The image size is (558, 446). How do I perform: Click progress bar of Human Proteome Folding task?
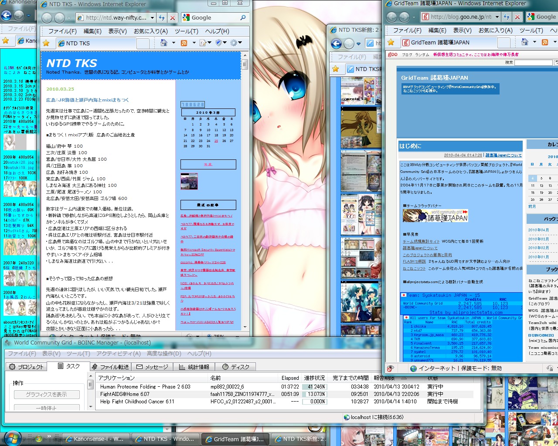click(314, 387)
